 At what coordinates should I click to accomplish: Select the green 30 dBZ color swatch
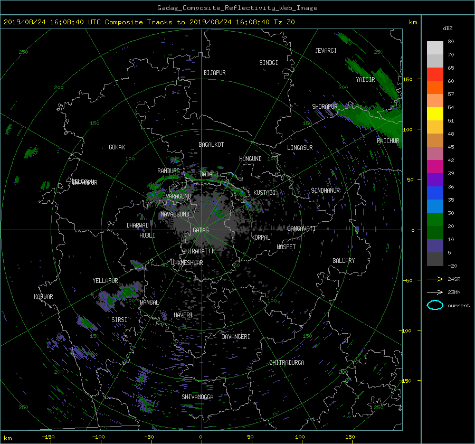435,220
